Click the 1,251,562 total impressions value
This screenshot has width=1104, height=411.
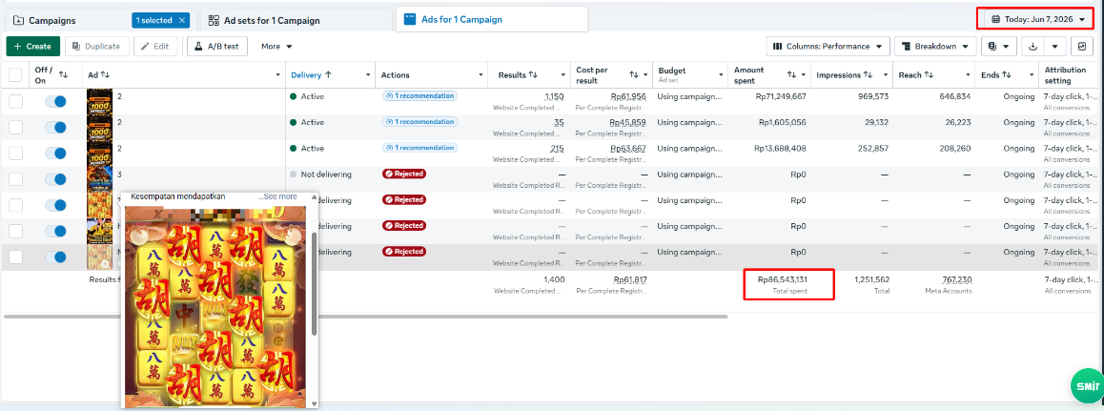[871, 279]
